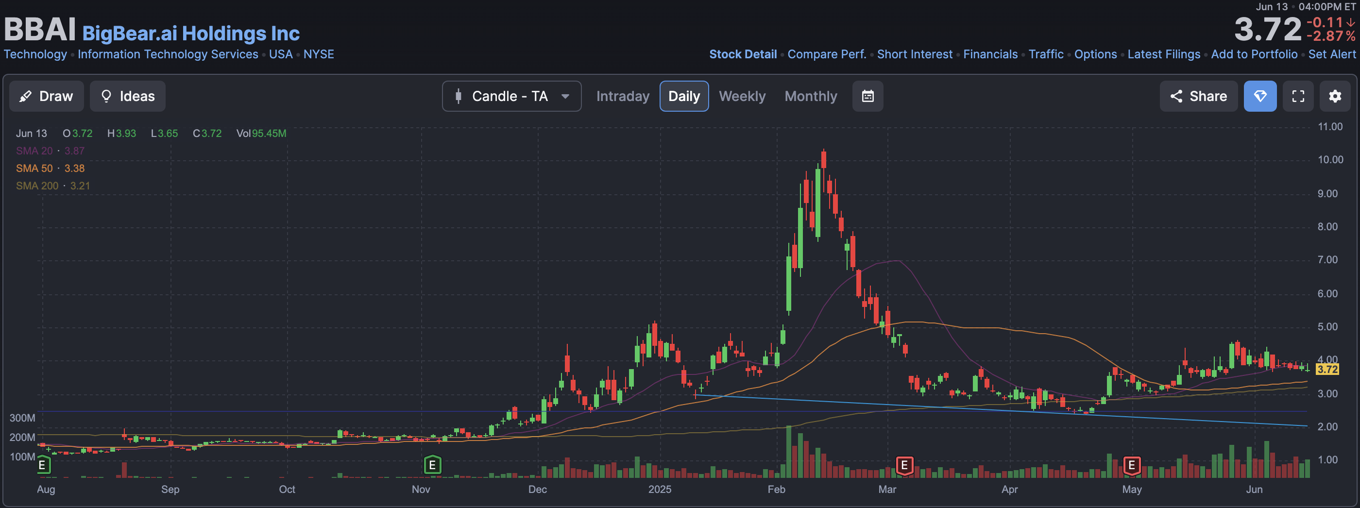Open the NYSE exchange link

tap(319, 54)
